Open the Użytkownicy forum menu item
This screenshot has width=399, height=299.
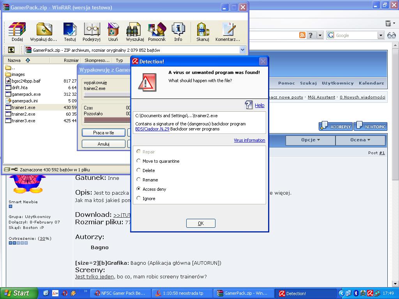coord(337,83)
